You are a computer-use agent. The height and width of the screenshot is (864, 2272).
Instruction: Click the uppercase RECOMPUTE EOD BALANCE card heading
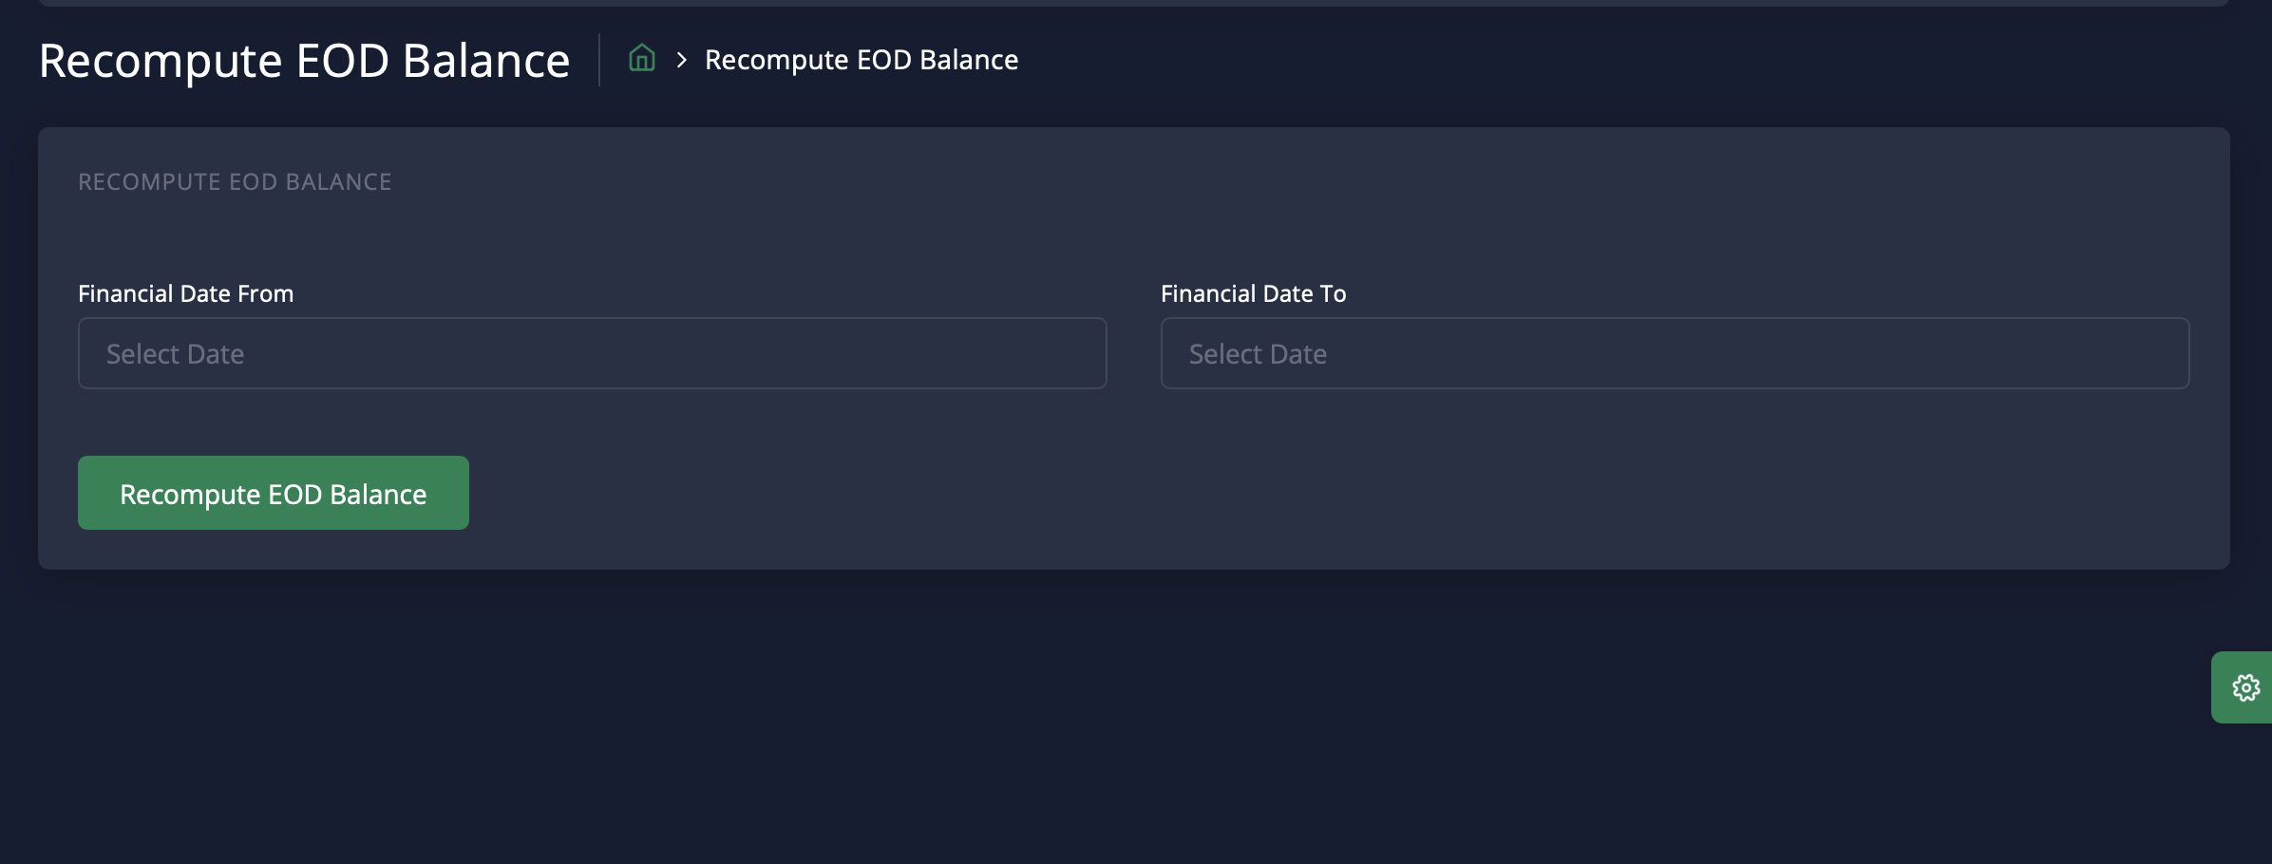click(x=235, y=181)
